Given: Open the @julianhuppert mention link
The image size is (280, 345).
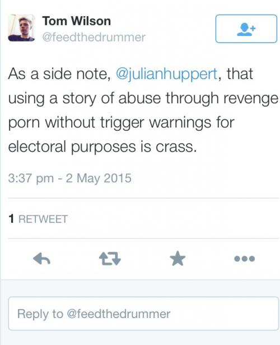Looking at the screenshot, I should (166, 73).
